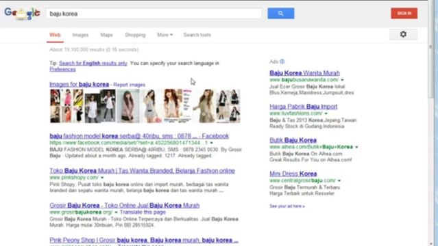Click the red Sign In button
Viewport: 438px width, 246px height.
click(x=404, y=14)
